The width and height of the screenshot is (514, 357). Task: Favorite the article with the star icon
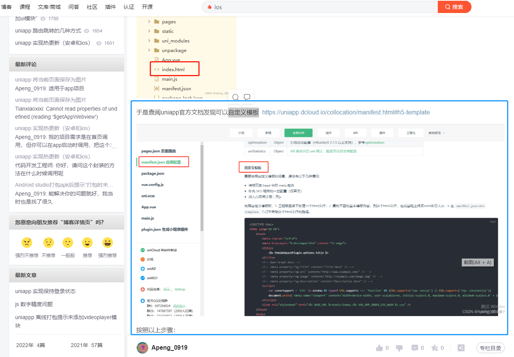(x=435, y=348)
